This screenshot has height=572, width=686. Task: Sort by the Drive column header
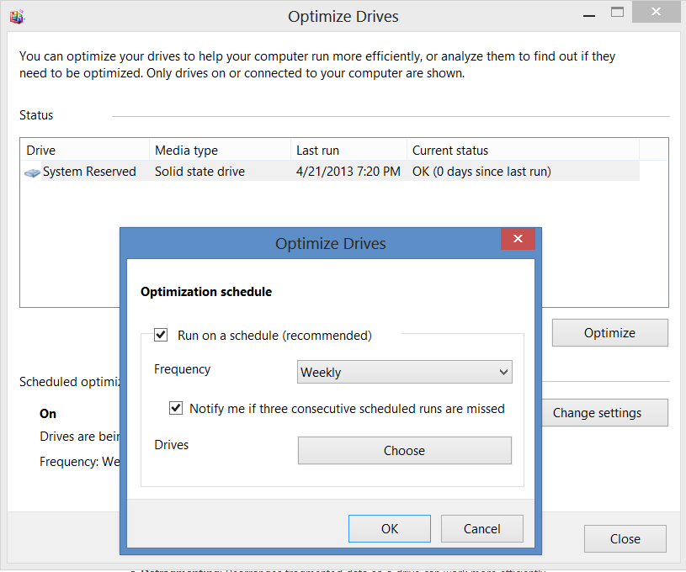point(84,151)
